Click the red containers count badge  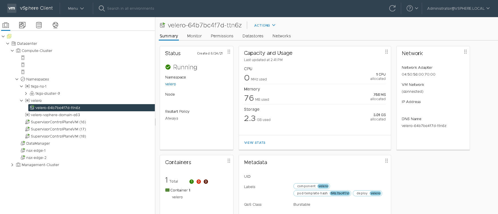pyautogui.click(x=199, y=181)
